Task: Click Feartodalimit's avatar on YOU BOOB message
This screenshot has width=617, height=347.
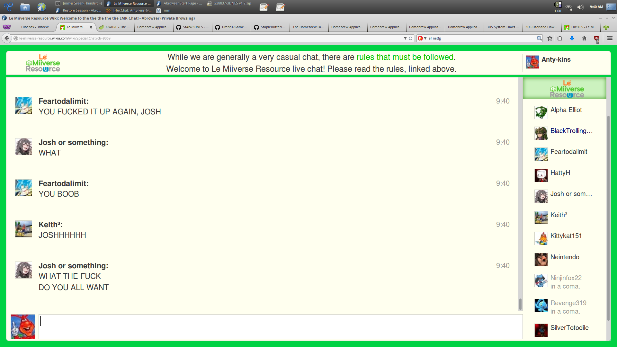Action: click(23, 188)
